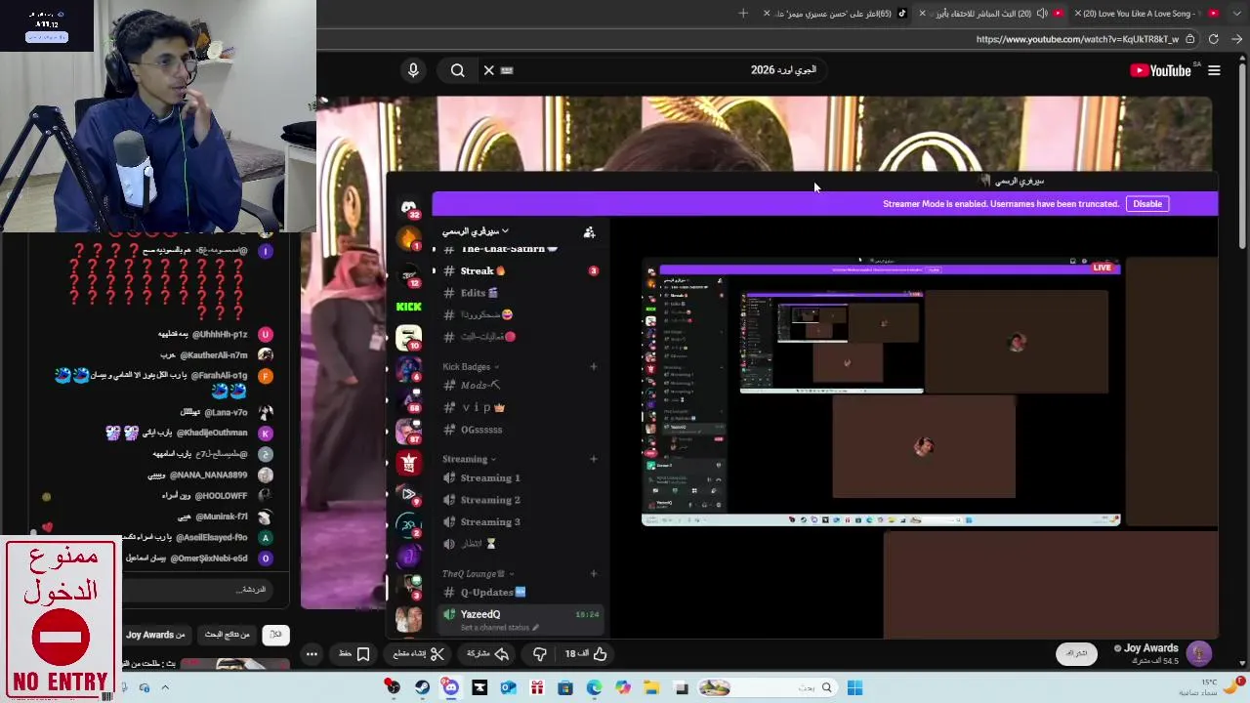
Task: Add a channel to Kick Badges
Action: [x=593, y=367]
